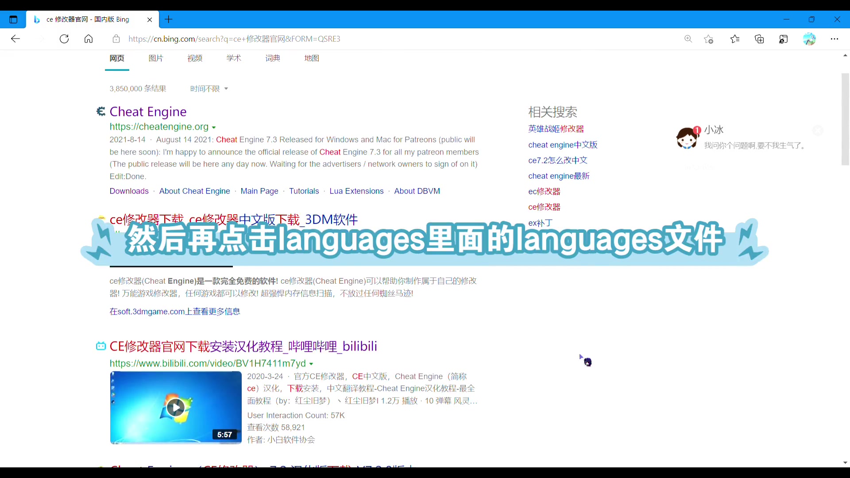Open CE修改器官网下载安装汉化教程 bilibili result
The image size is (850, 478).
pyautogui.click(x=243, y=346)
